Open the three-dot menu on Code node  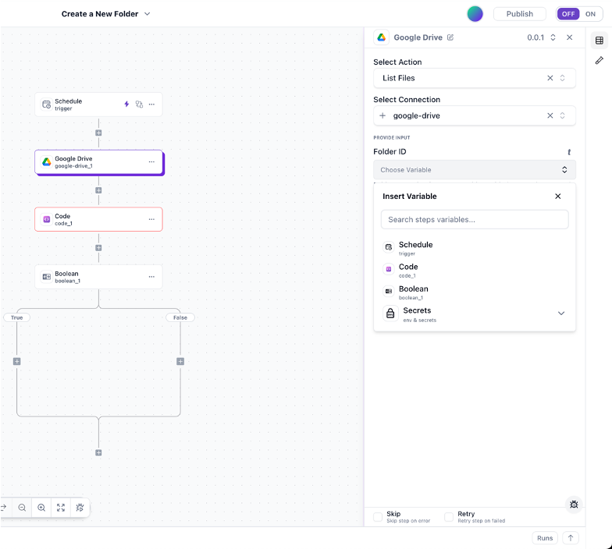(x=151, y=220)
